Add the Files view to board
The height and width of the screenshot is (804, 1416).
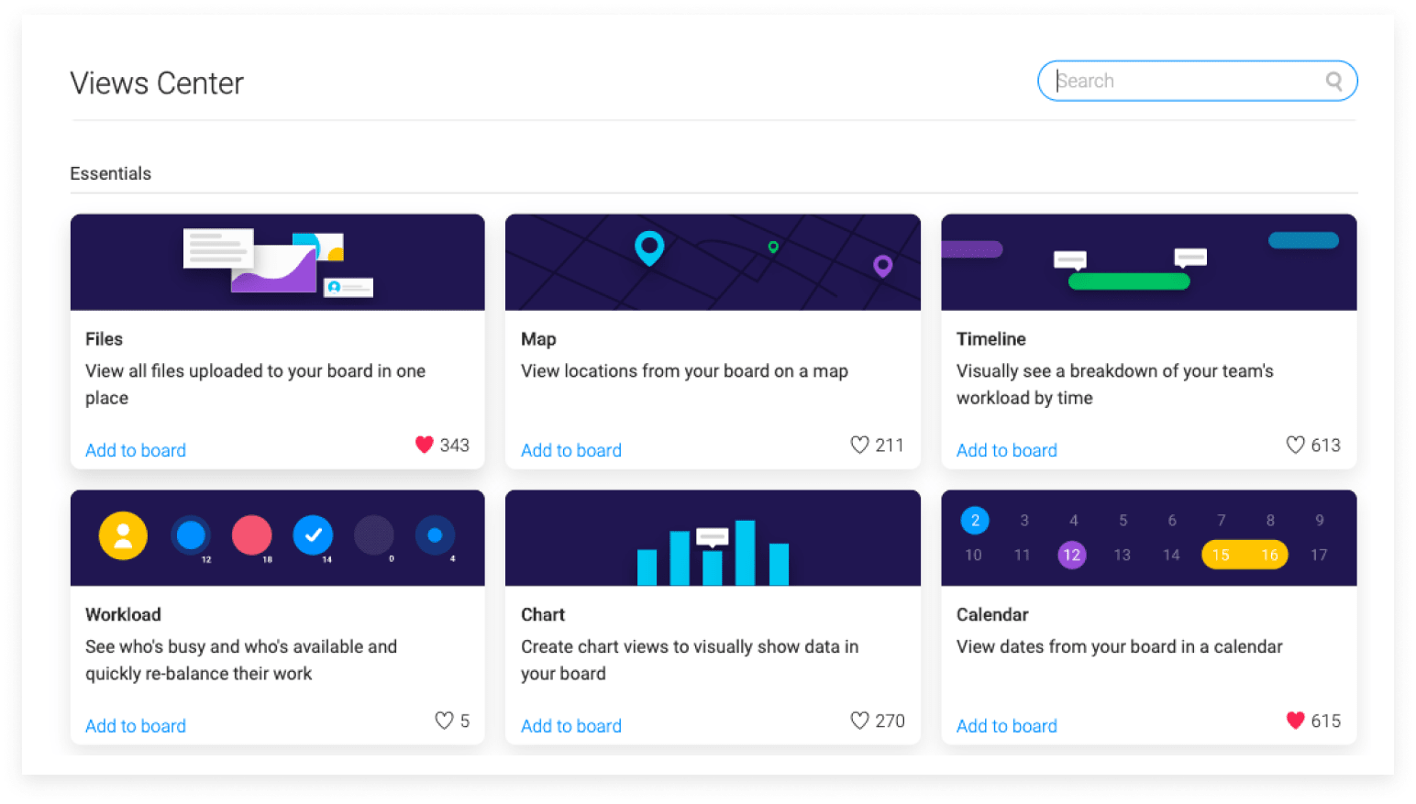coord(136,450)
